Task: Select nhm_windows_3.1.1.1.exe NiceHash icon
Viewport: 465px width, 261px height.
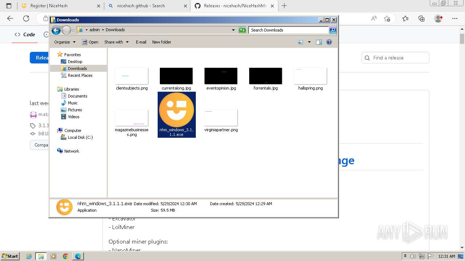Action: pos(177,110)
